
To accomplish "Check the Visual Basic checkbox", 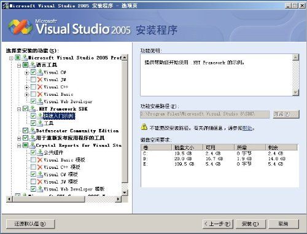I will pos(33,94).
